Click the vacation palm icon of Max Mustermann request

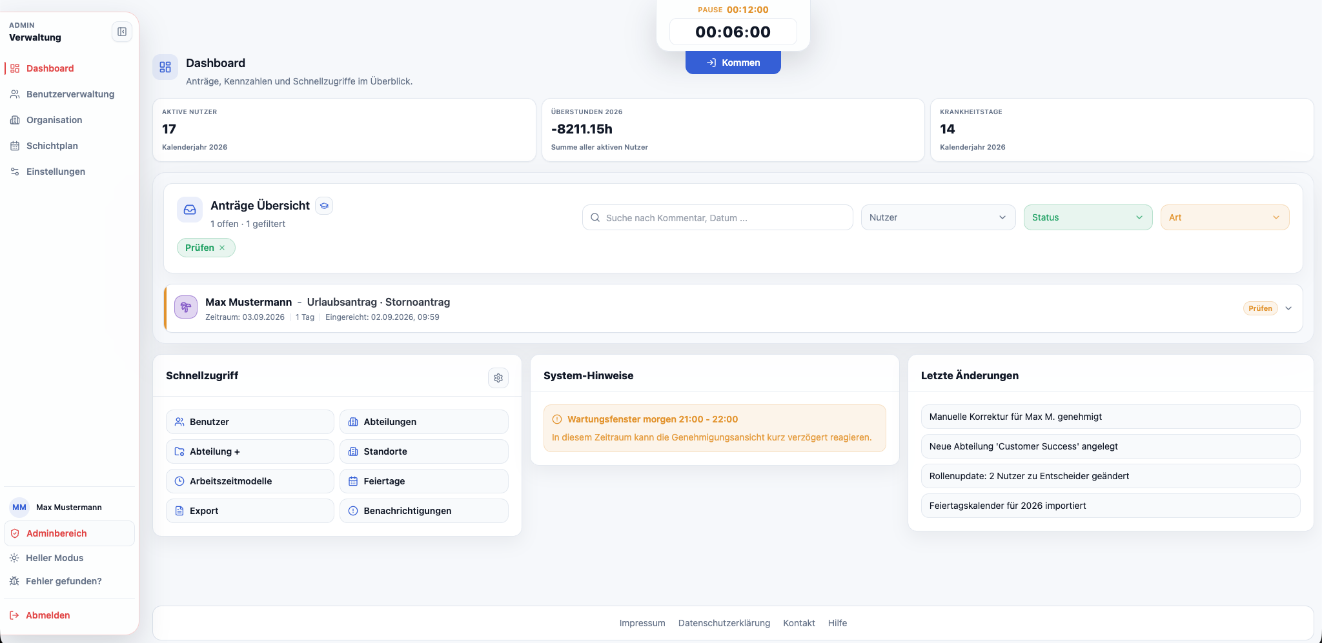coord(186,307)
